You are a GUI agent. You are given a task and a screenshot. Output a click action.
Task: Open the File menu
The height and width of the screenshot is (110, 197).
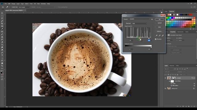pos(6,4)
